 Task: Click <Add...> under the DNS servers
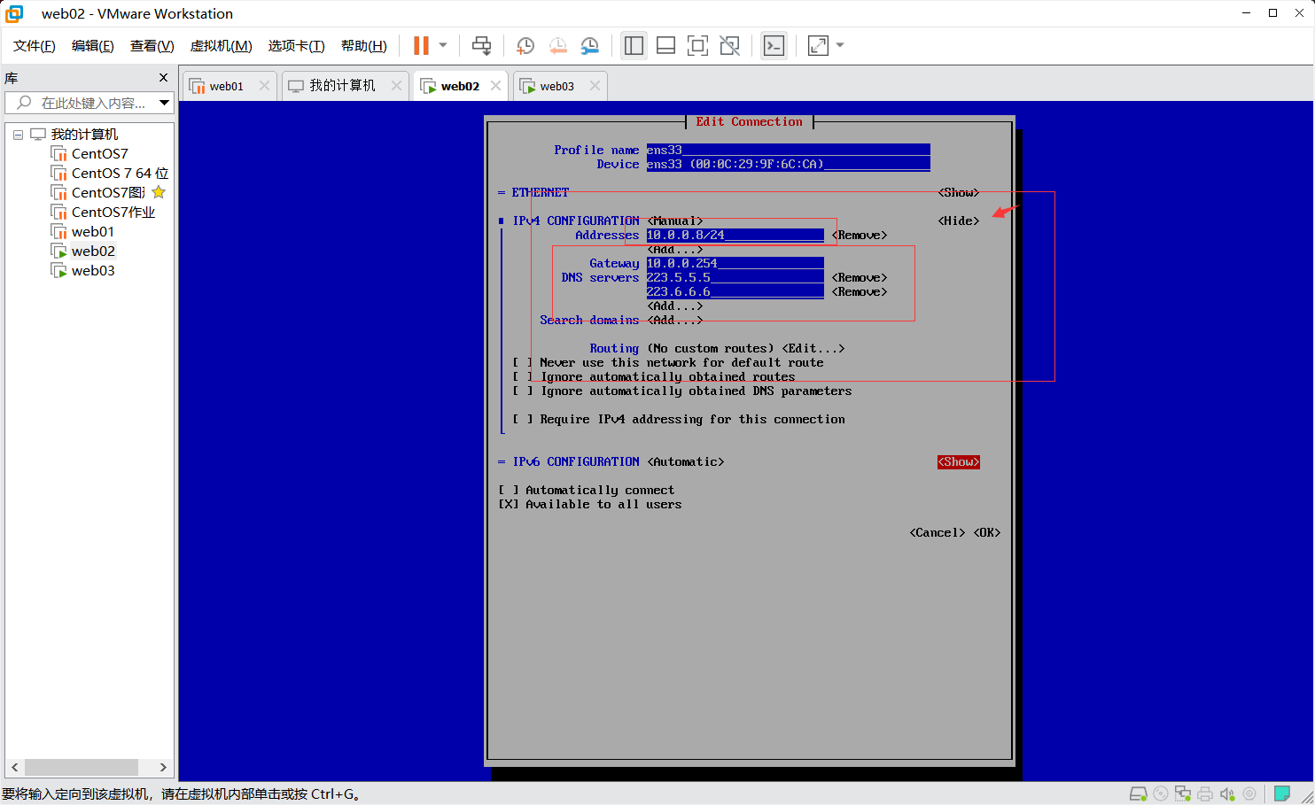[x=675, y=306]
